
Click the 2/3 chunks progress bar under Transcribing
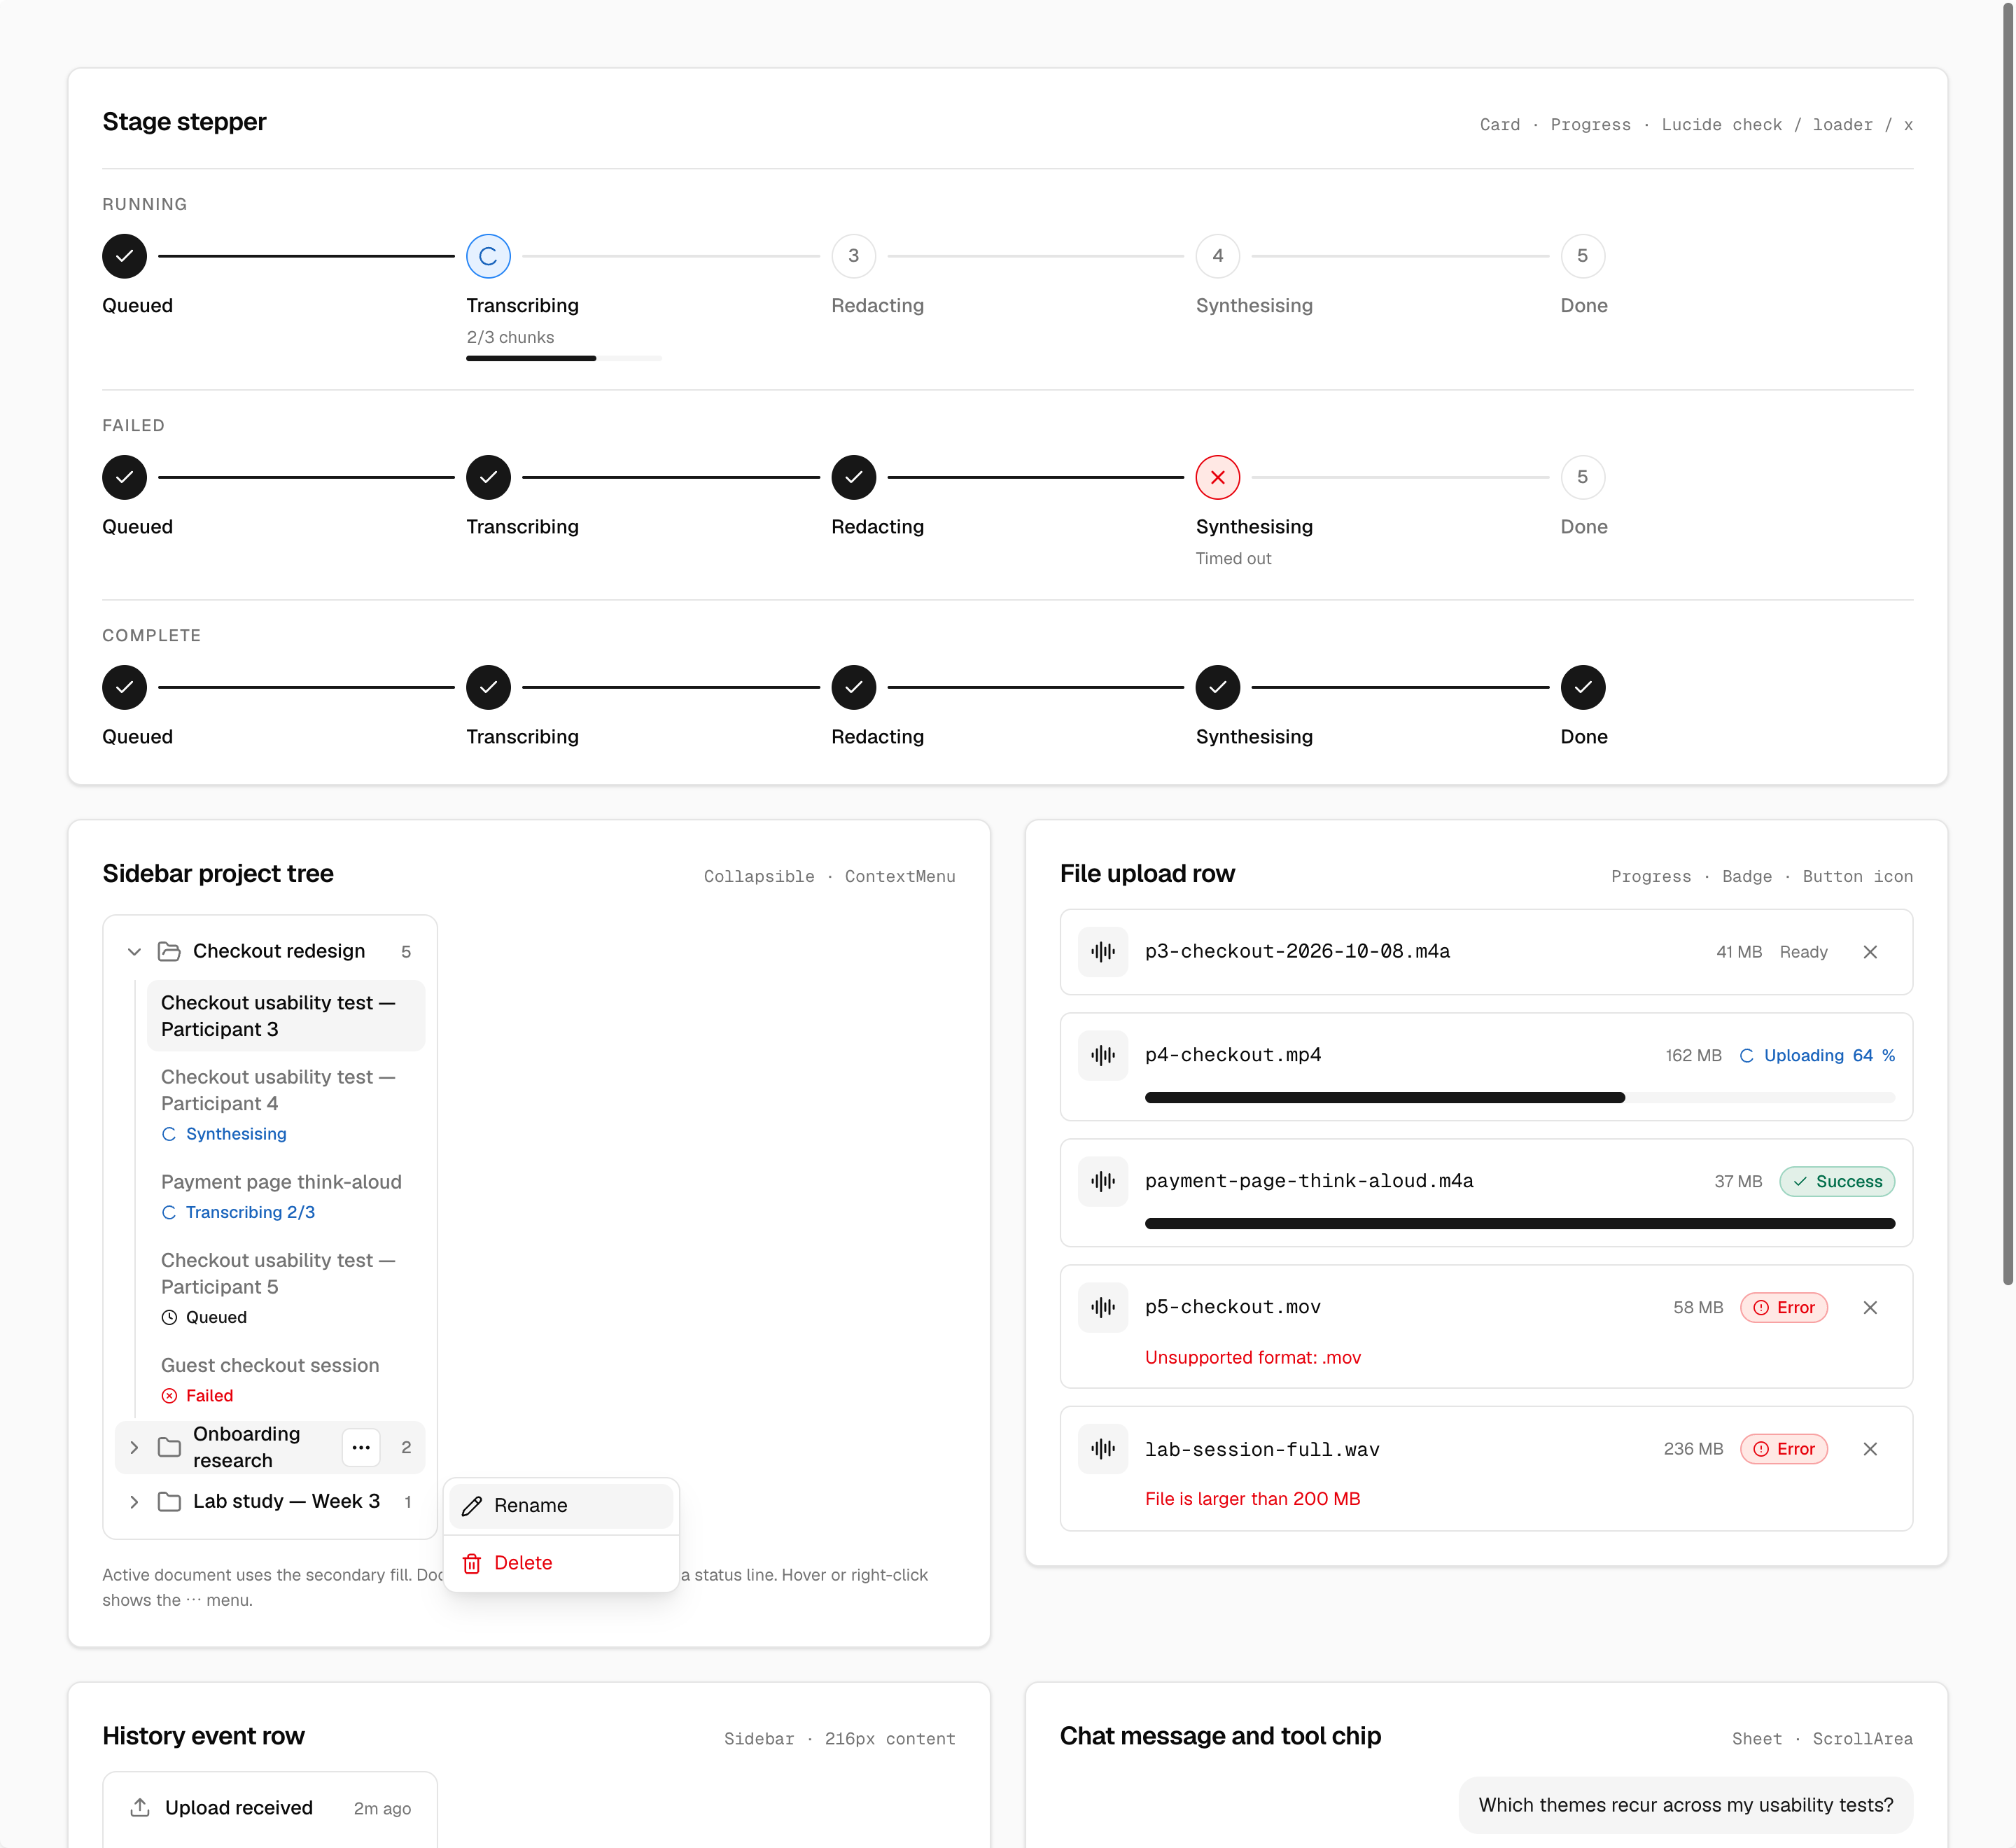[563, 358]
